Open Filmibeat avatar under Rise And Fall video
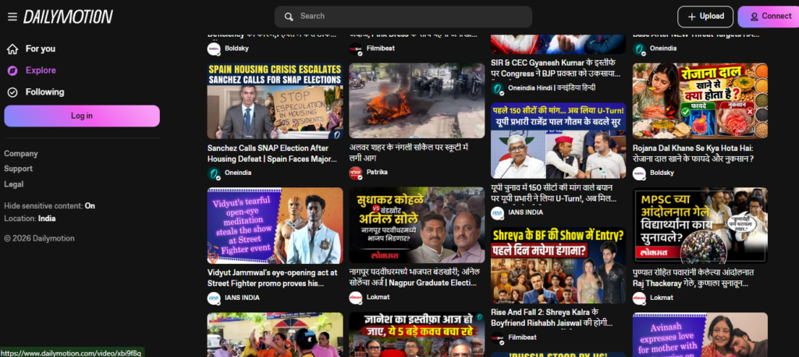 tap(497, 338)
